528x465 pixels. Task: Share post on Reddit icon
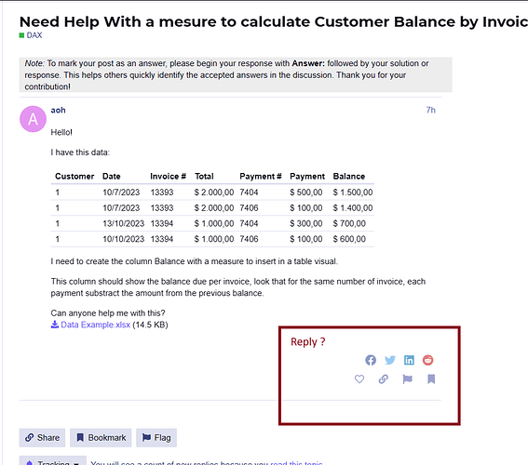[428, 360]
